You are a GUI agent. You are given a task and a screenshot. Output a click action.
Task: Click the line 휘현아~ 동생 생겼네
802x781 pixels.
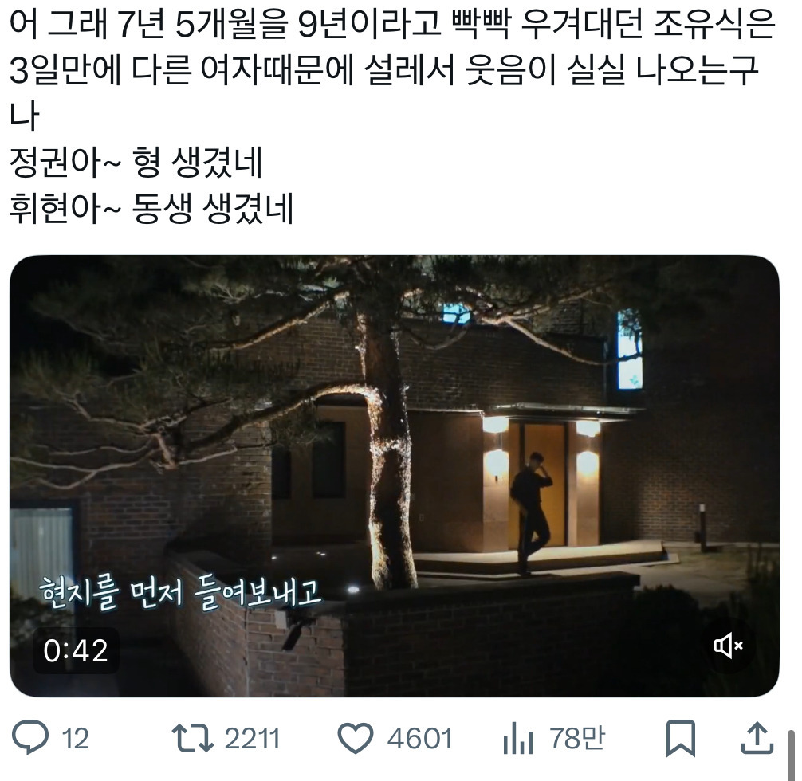151,209
